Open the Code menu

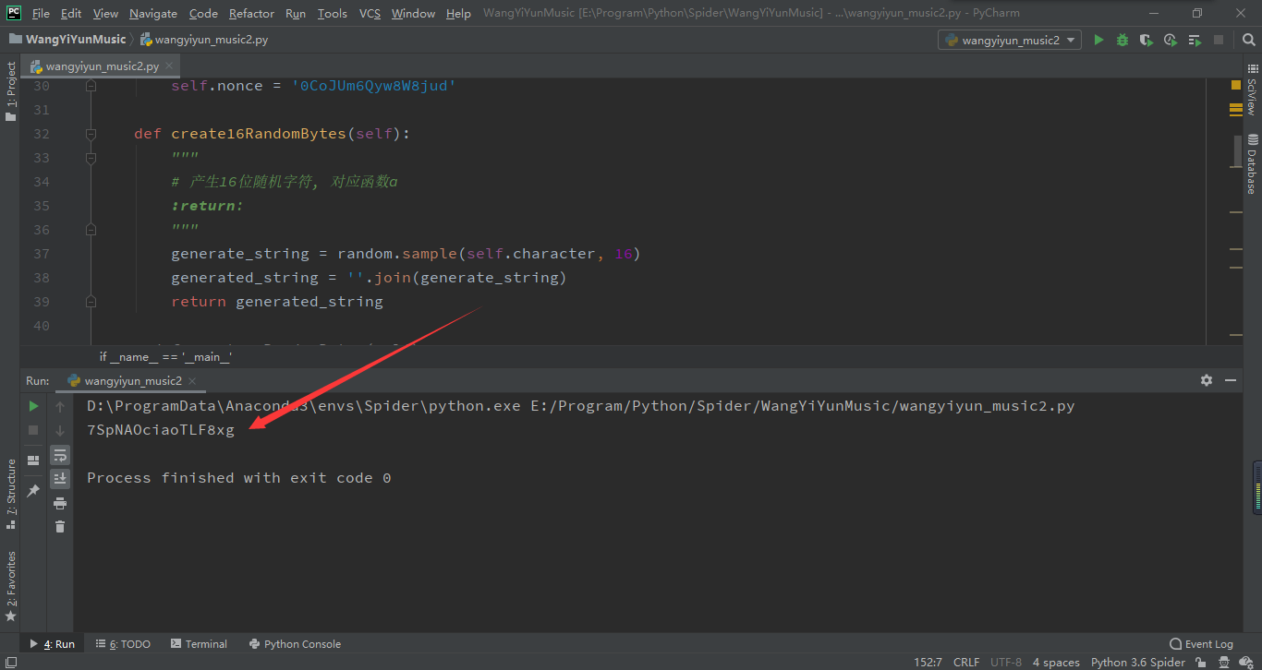[x=203, y=13]
